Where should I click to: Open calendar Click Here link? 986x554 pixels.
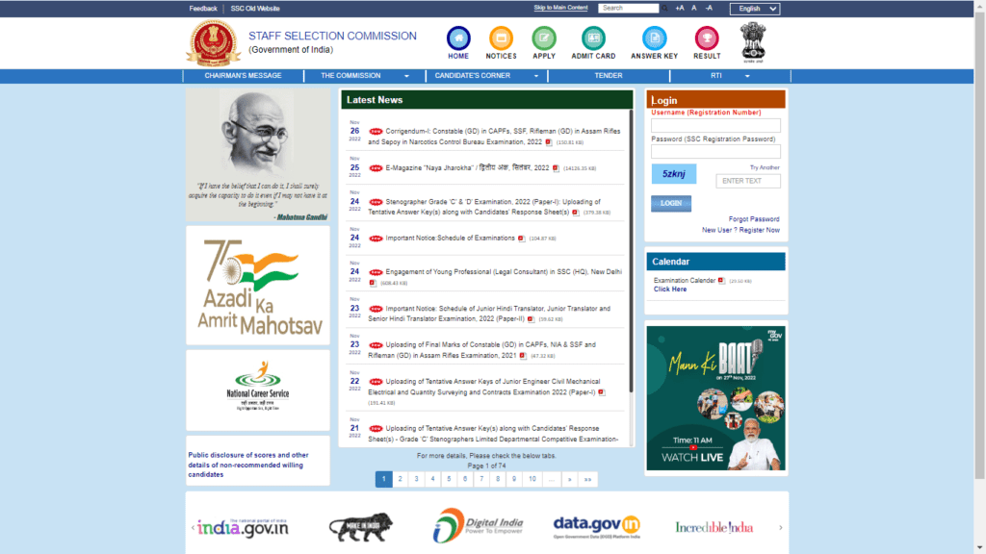[670, 290]
